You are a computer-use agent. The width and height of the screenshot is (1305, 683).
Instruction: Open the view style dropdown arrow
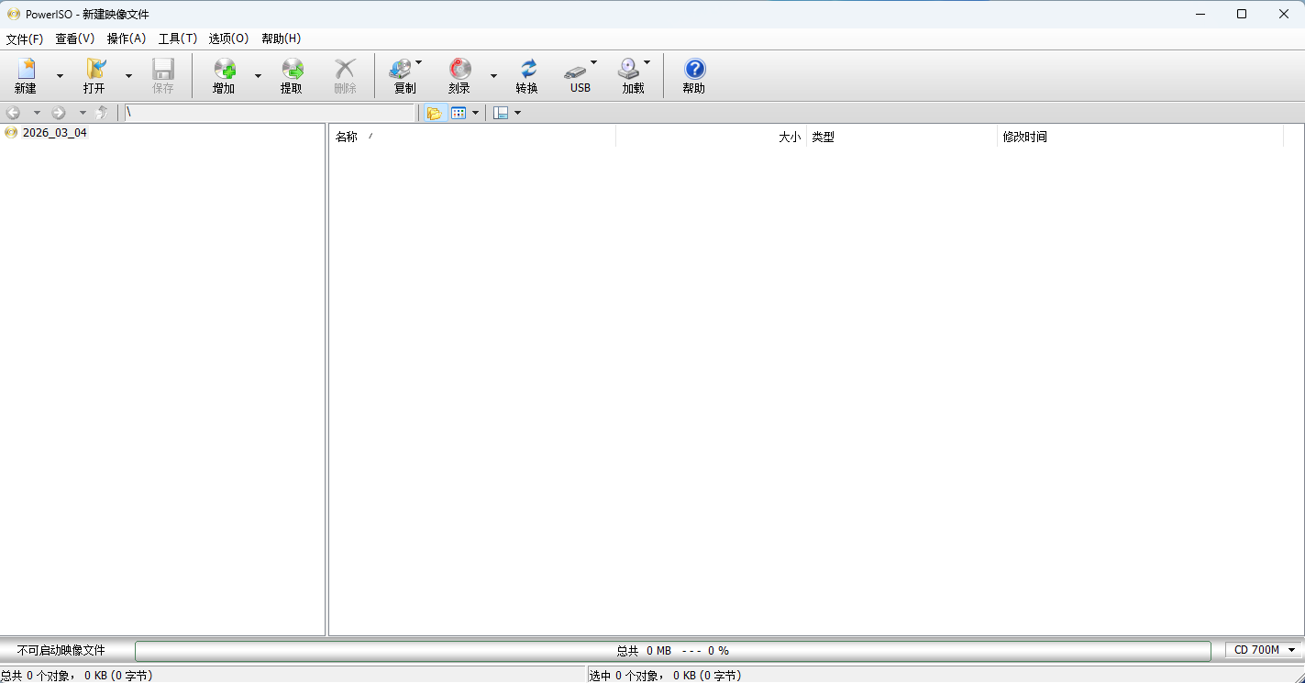(475, 113)
